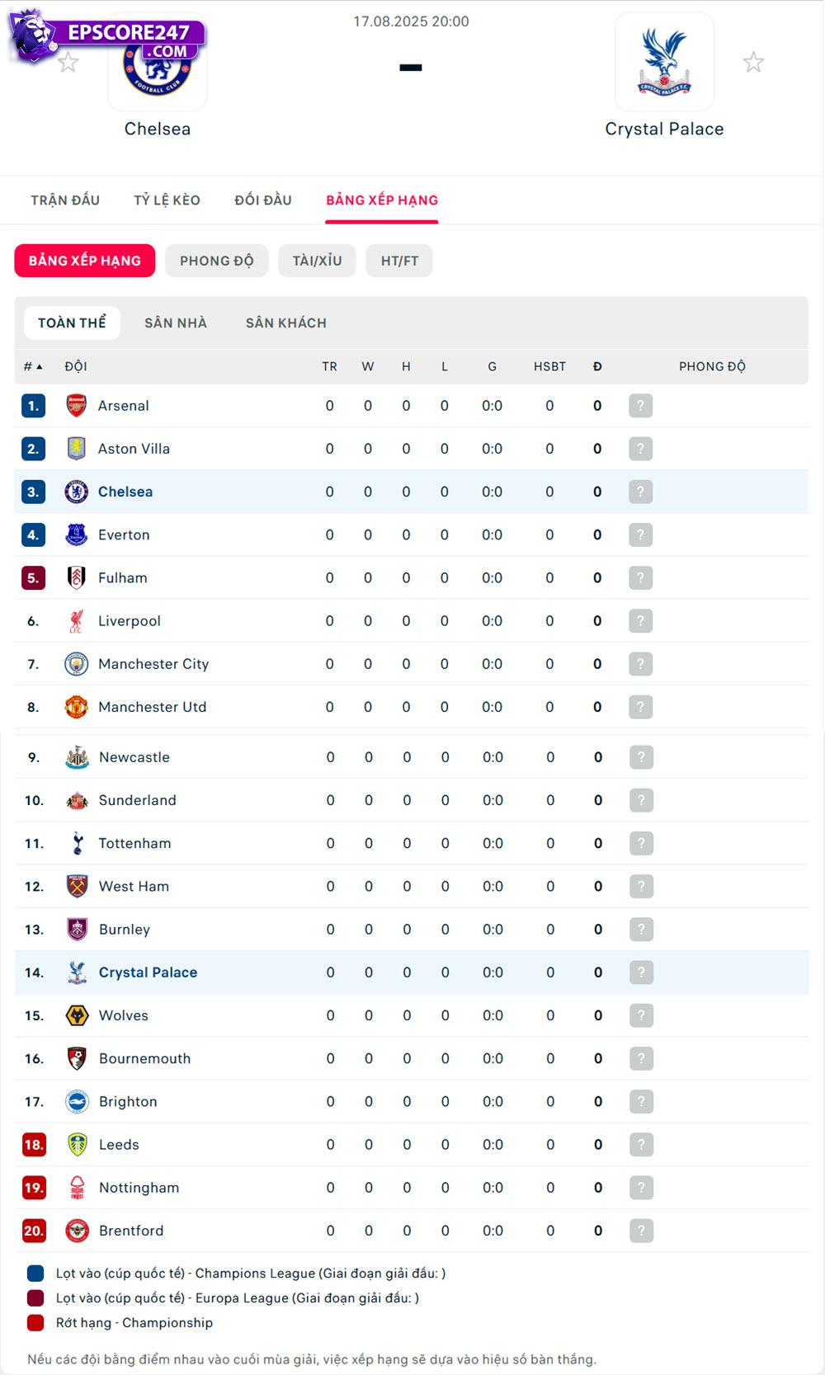Sort standings by HSBT column header
Image resolution: width=825 pixels, height=1375 pixels.
click(x=549, y=367)
